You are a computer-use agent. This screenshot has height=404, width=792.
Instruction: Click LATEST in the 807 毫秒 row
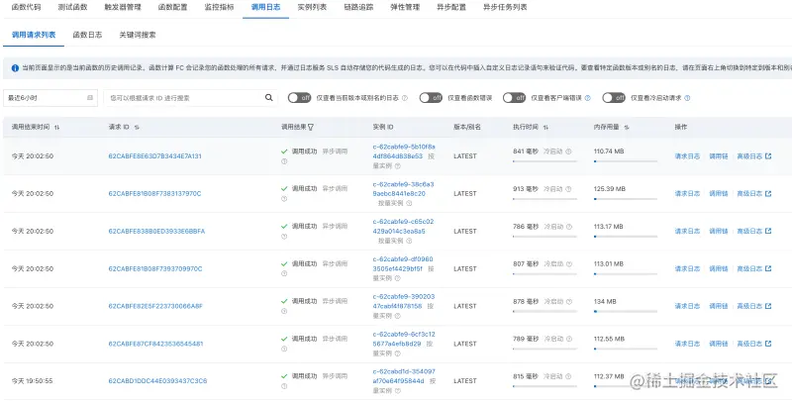coord(465,268)
